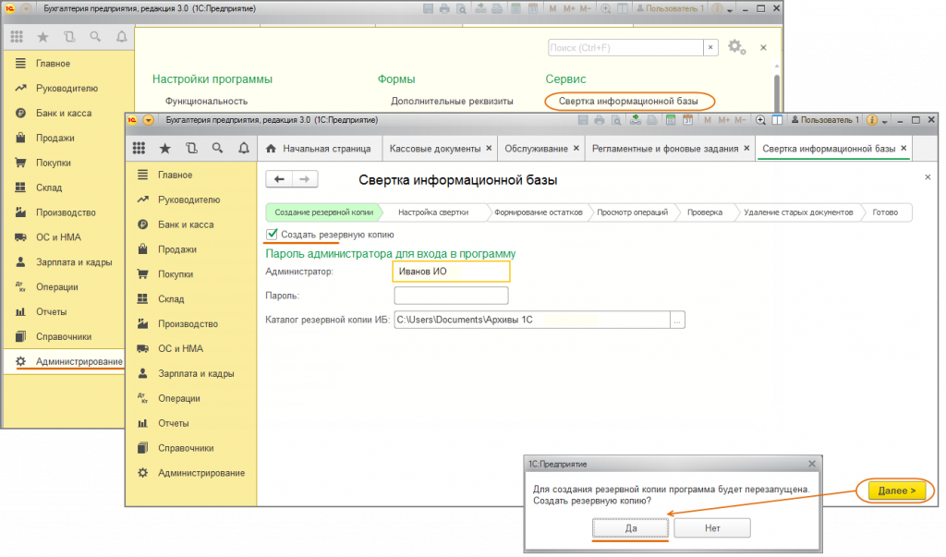Image resolution: width=946 pixels, height=557 pixels.
Task: Open main menu dropdown in front title bar
Action: pyautogui.click(x=148, y=120)
